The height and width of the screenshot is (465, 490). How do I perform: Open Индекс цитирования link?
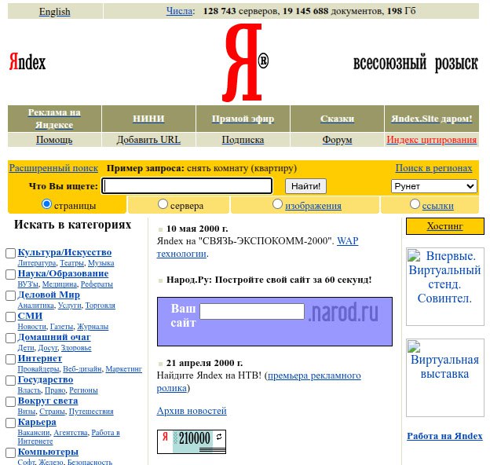(x=432, y=140)
